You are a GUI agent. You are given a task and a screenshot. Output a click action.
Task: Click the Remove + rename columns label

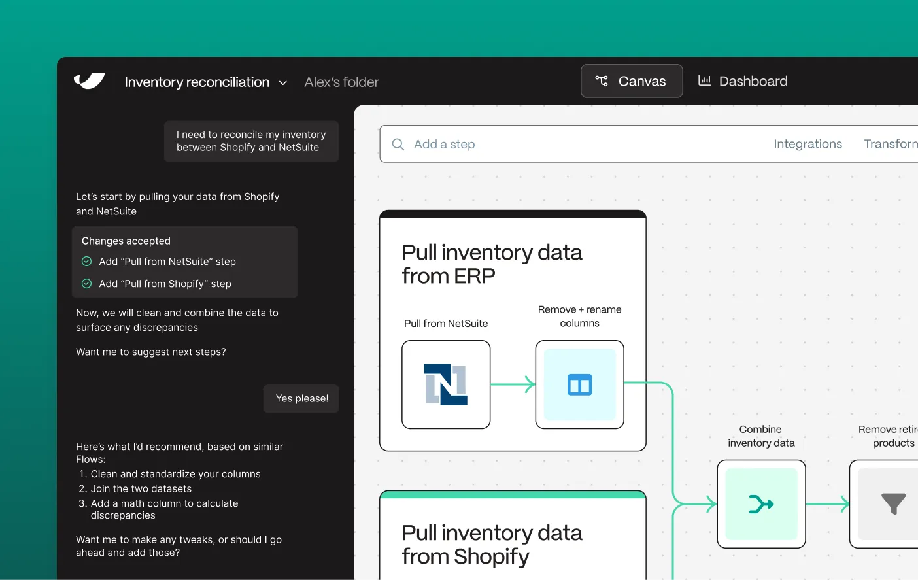click(579, 316)
